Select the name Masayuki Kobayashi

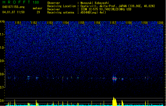point(95,3)
